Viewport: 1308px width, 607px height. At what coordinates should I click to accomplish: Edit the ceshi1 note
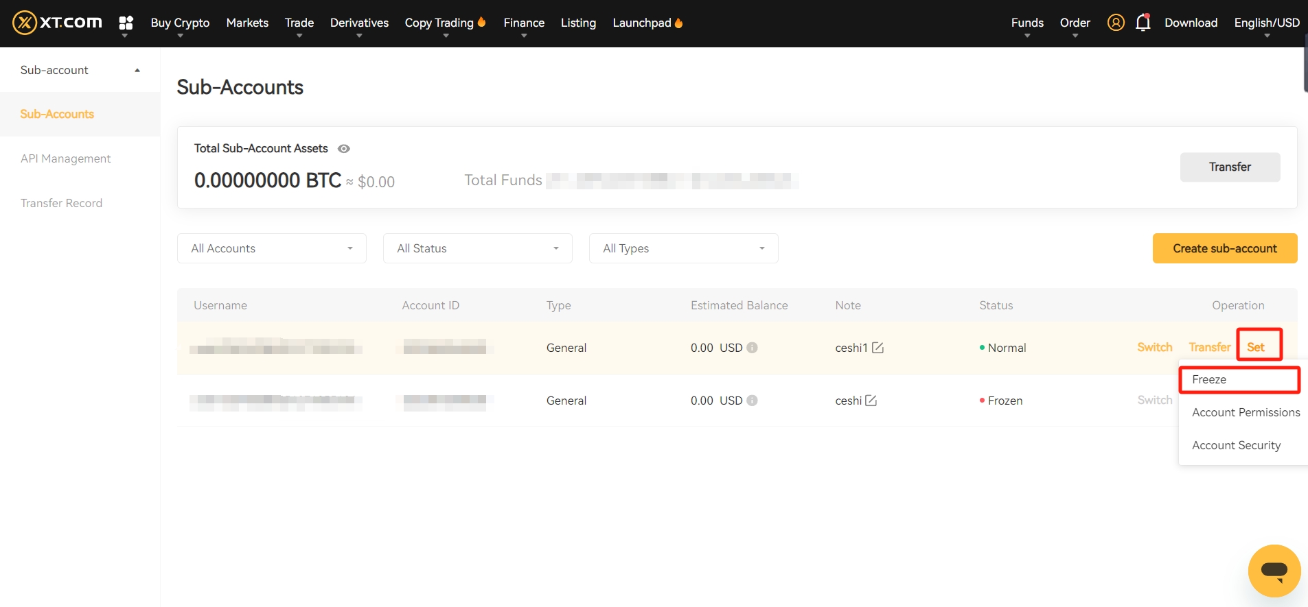(877, 348)
